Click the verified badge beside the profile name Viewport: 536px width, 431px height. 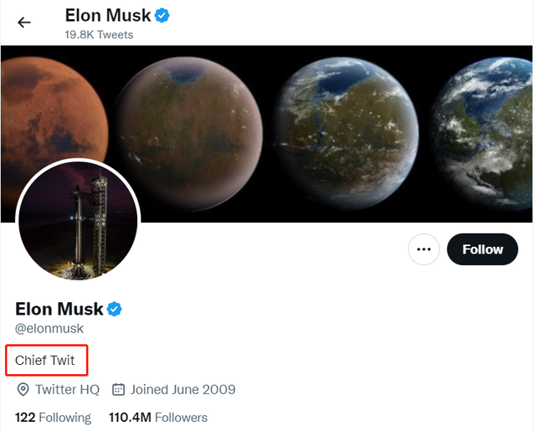coord(115,309)
